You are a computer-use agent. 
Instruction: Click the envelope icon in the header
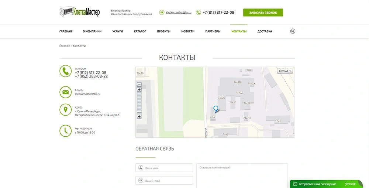pos(162,13)
